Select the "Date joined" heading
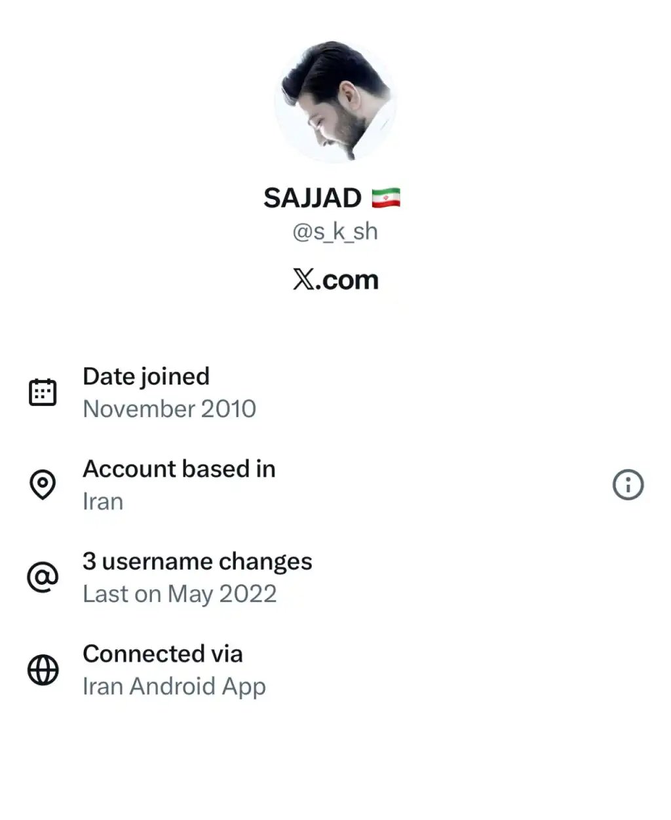 click(146, 376)
